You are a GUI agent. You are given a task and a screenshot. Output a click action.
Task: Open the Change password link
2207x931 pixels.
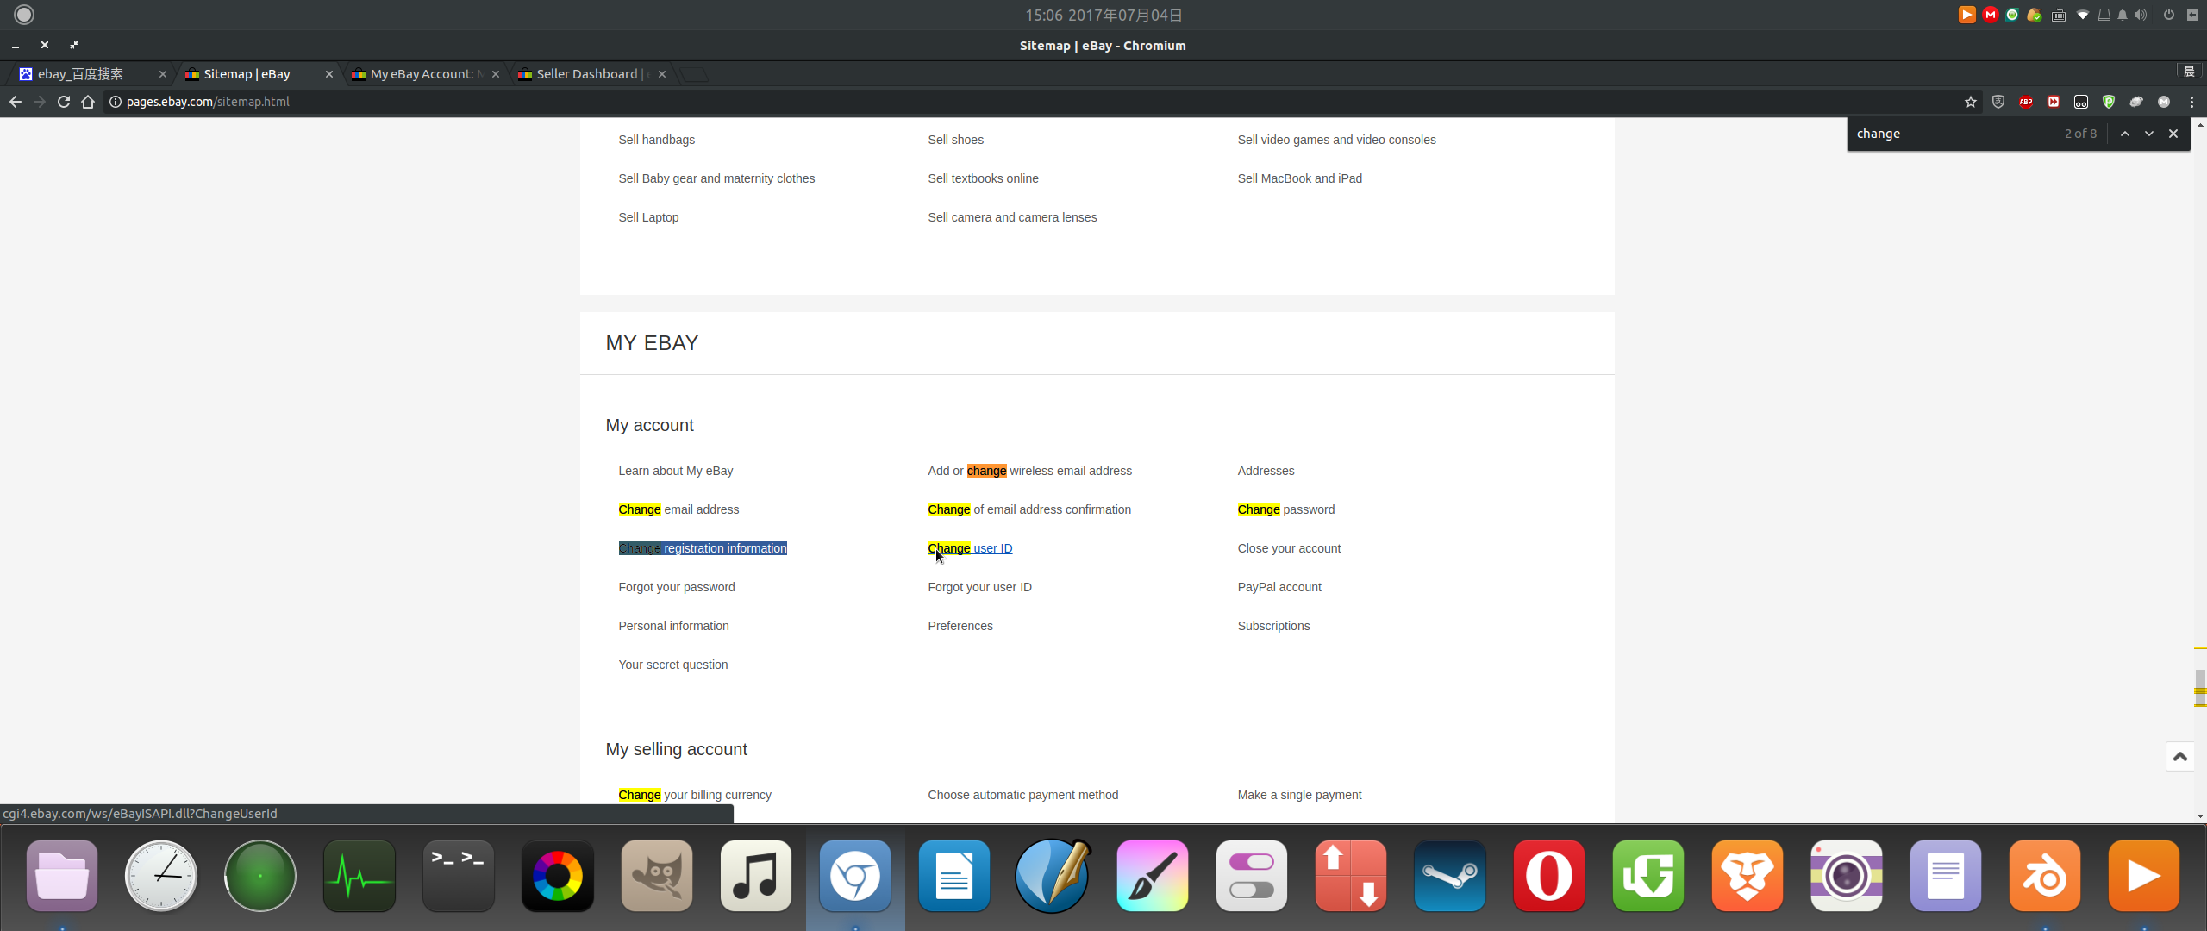(x=1285, y=509)
